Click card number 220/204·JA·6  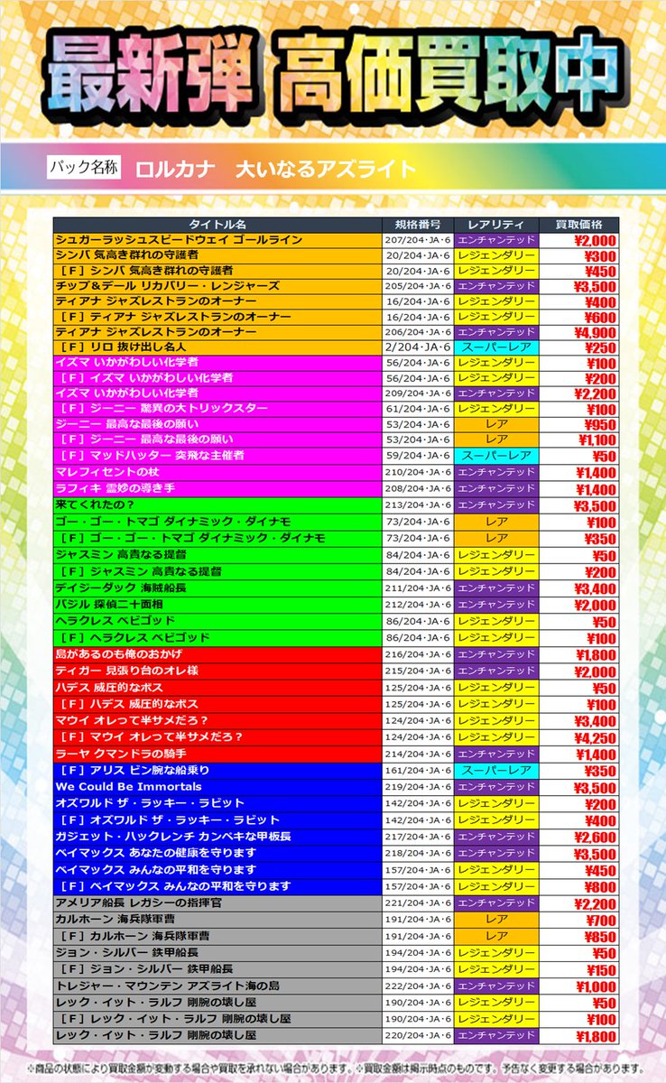point(418,1035)
